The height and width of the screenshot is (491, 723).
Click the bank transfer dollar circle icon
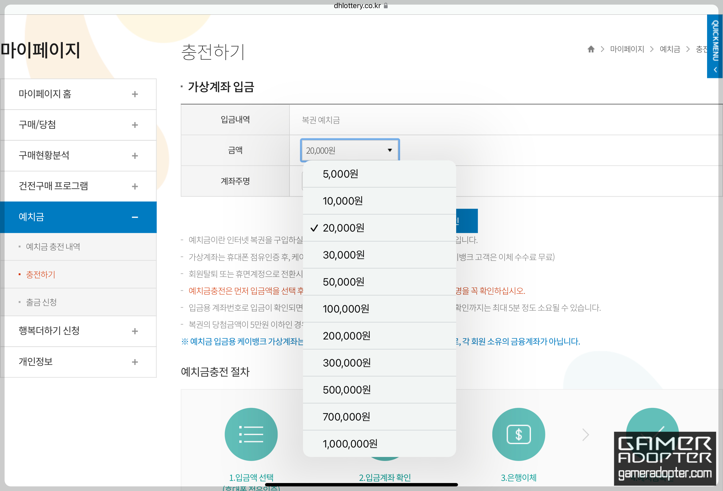[518, 434]
